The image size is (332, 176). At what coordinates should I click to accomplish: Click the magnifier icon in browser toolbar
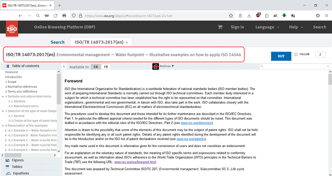tap(38, 16)
